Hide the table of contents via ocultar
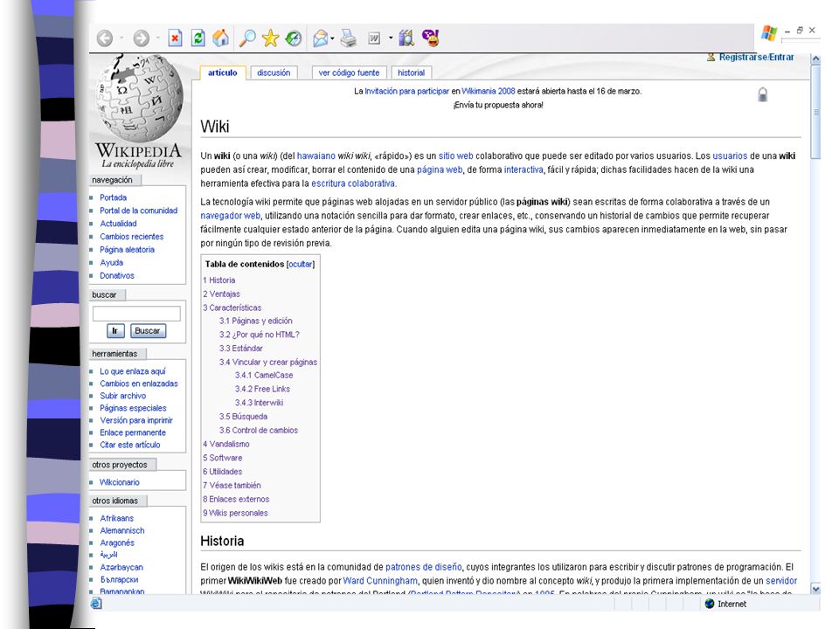 tap(300, 264)
